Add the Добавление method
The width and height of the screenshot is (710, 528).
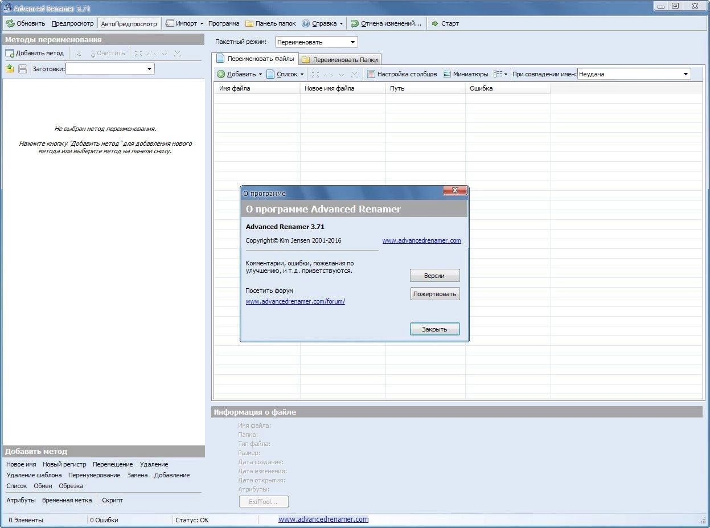pos(172,475)
